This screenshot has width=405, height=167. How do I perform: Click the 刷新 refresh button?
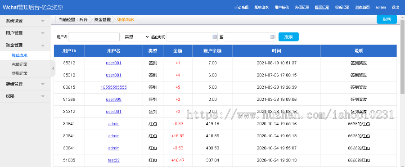pos(387,19)
